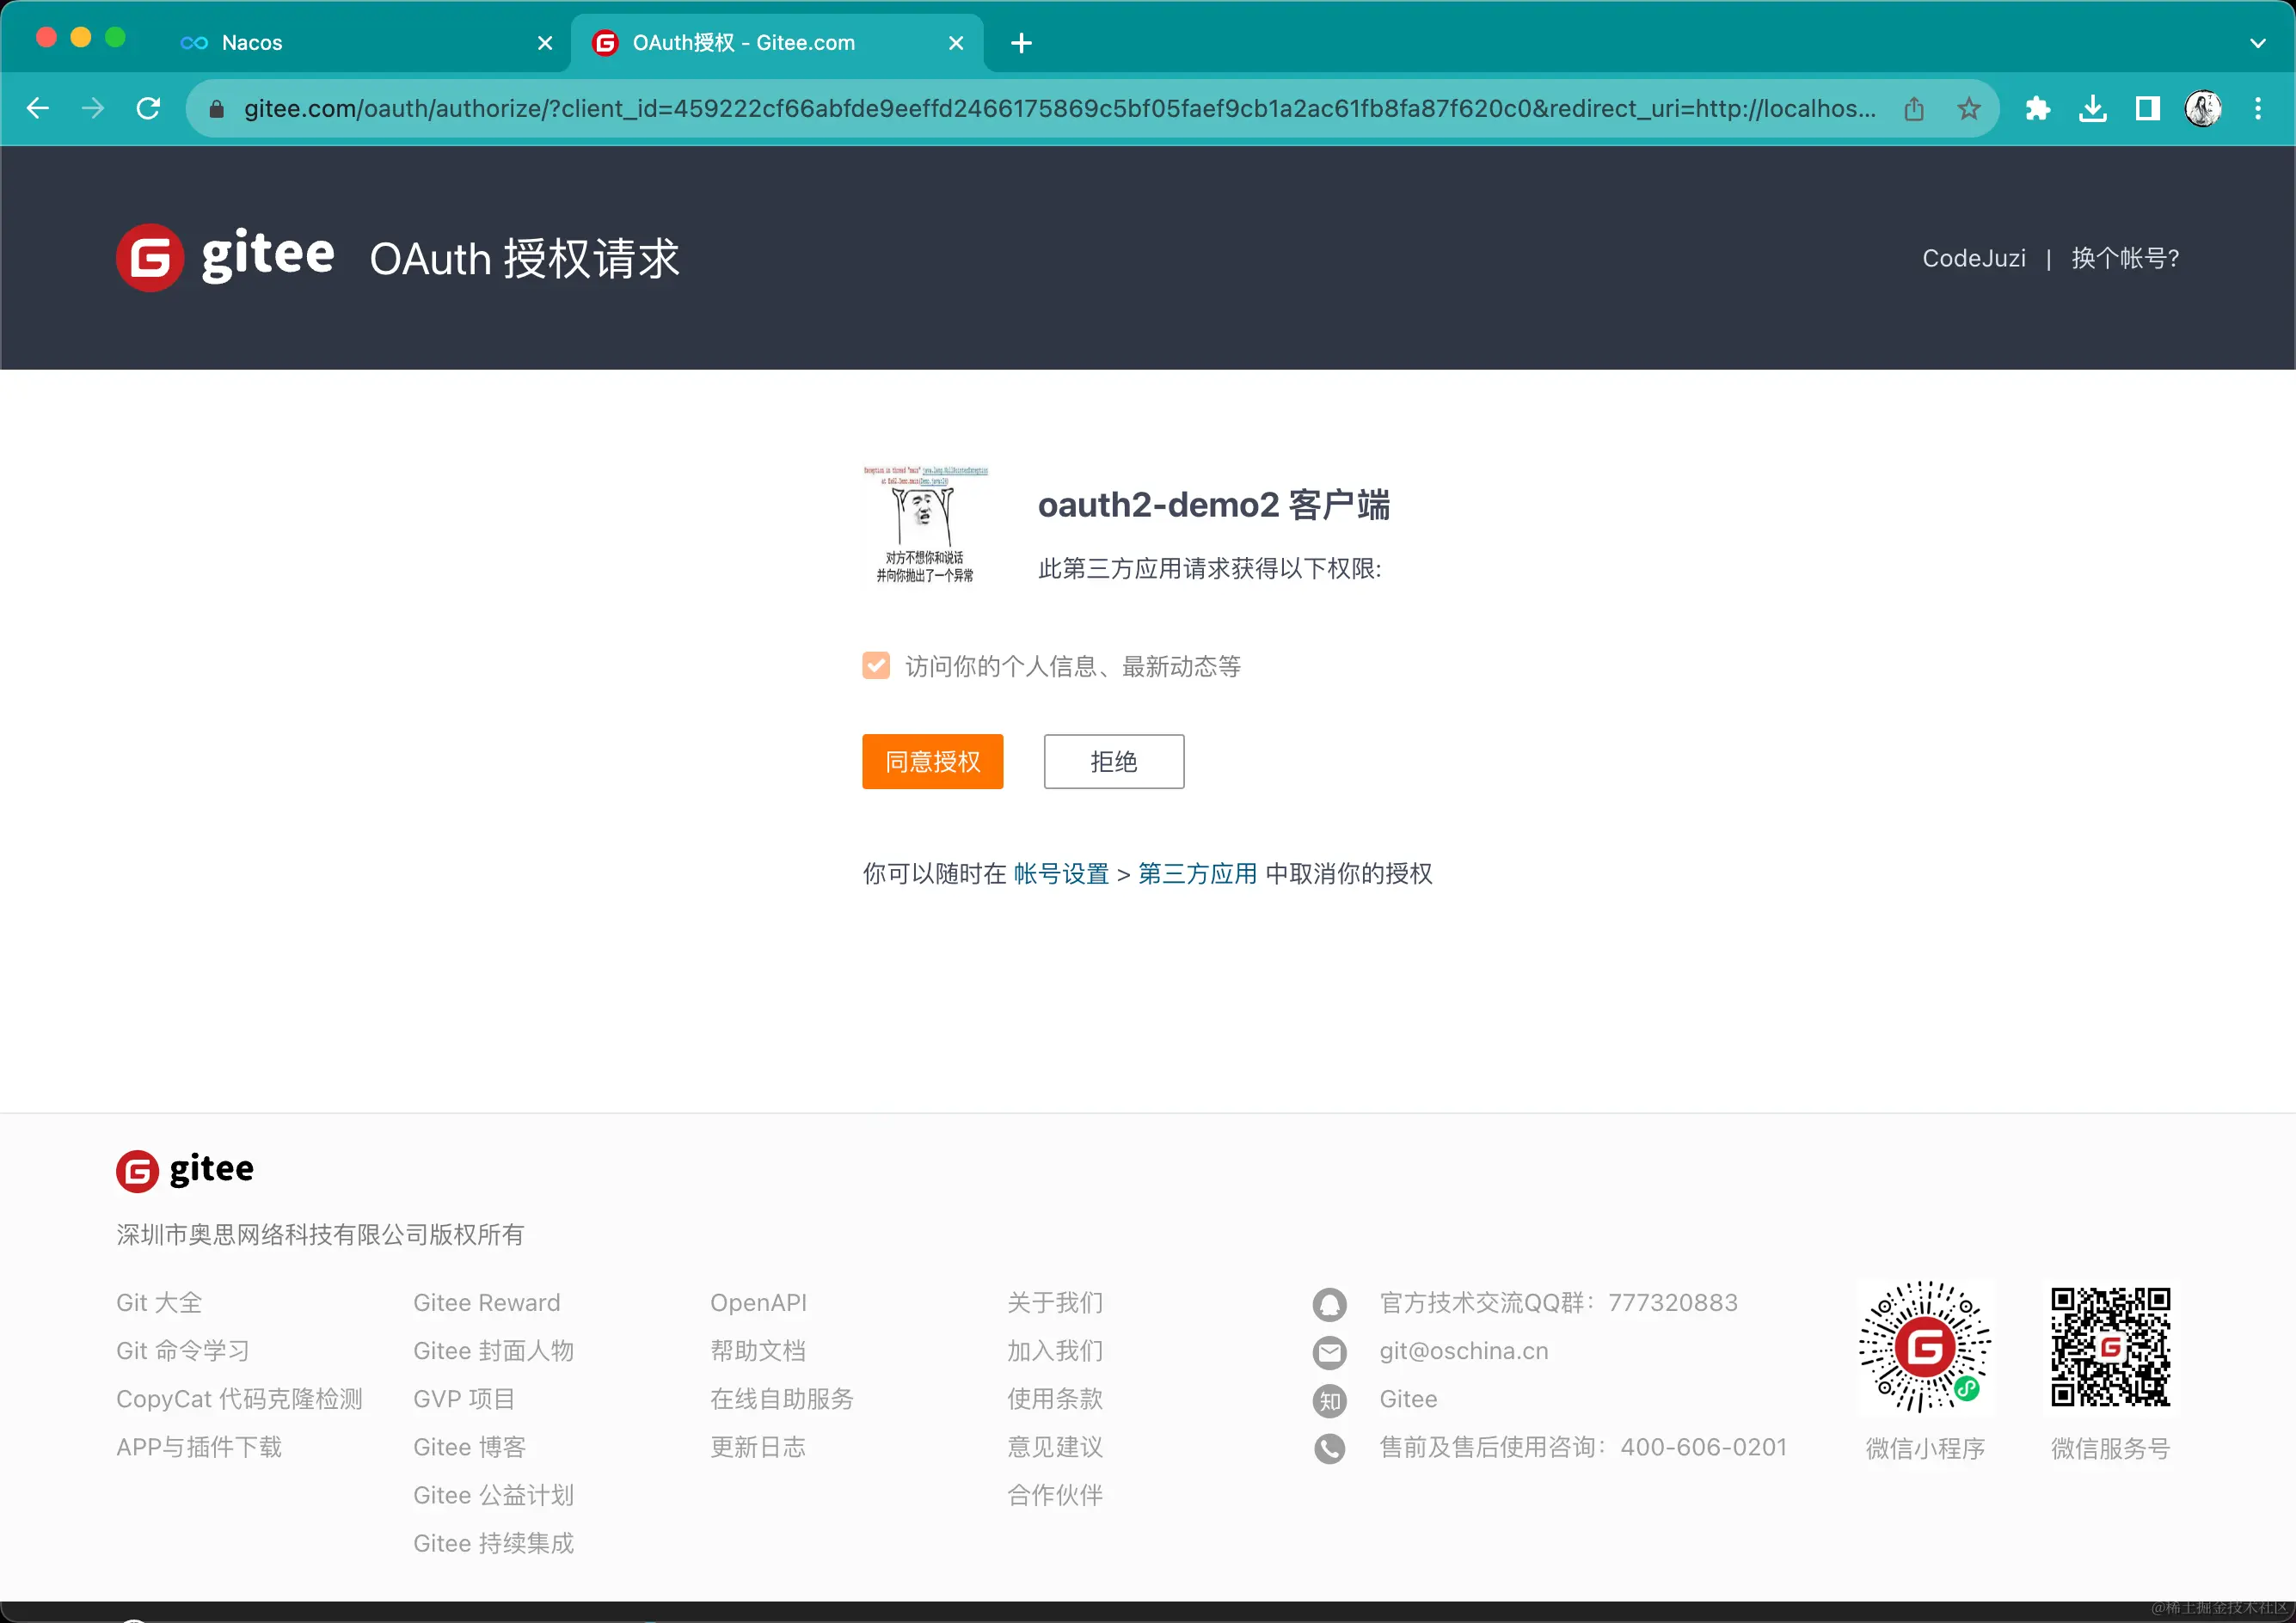The image size is (2296, 1623).
Task: Click the browser reload icon
Action: tap(148, 108)
